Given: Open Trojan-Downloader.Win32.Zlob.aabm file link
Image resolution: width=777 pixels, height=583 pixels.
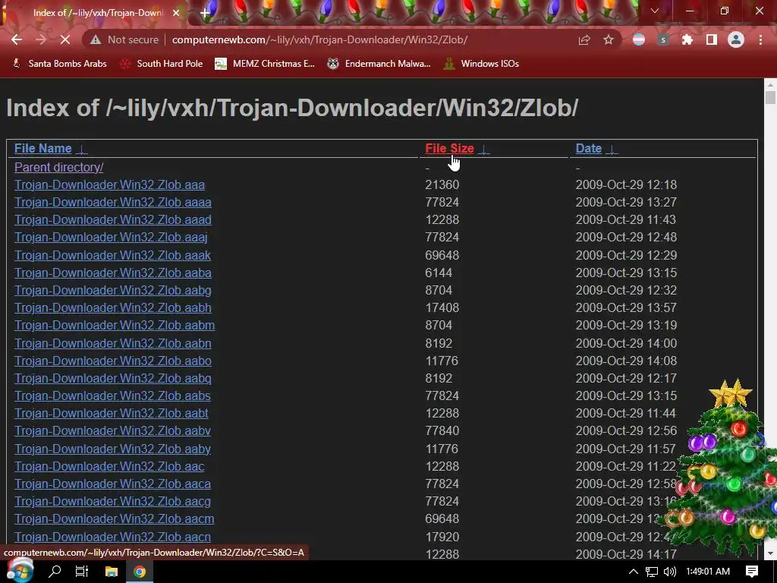Looking at the screenshot, I should tap(115, 325).
